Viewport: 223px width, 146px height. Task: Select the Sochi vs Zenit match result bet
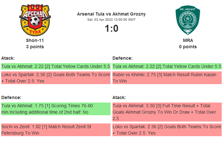56,130
